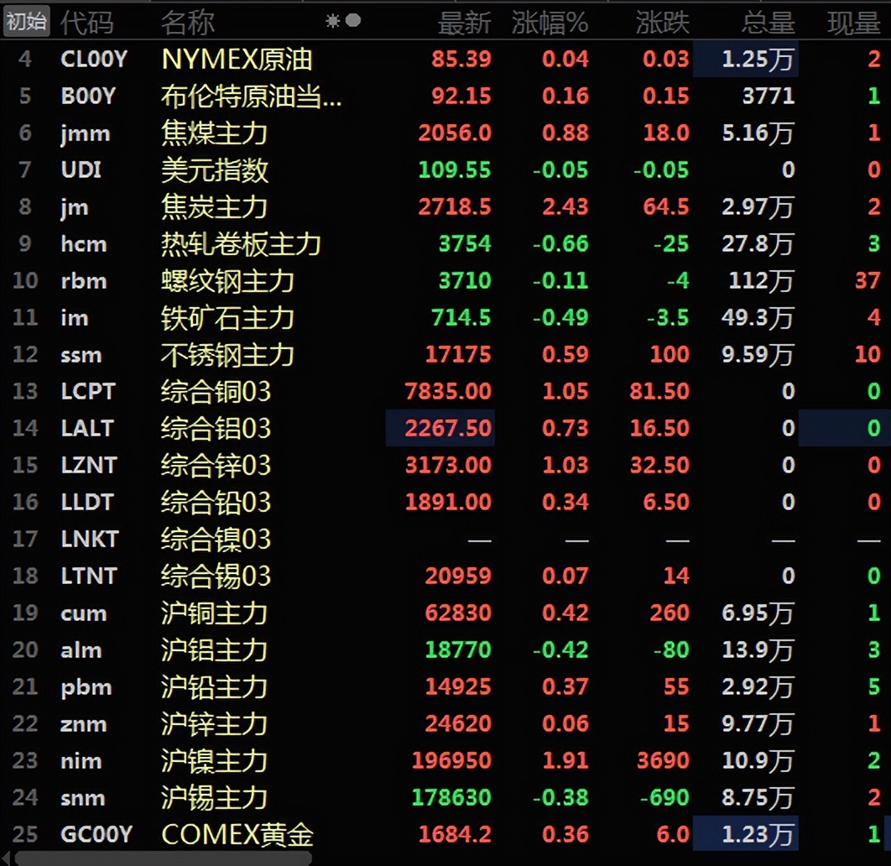
Task: Click latest price 2267.50
Action: coord(448,428)
